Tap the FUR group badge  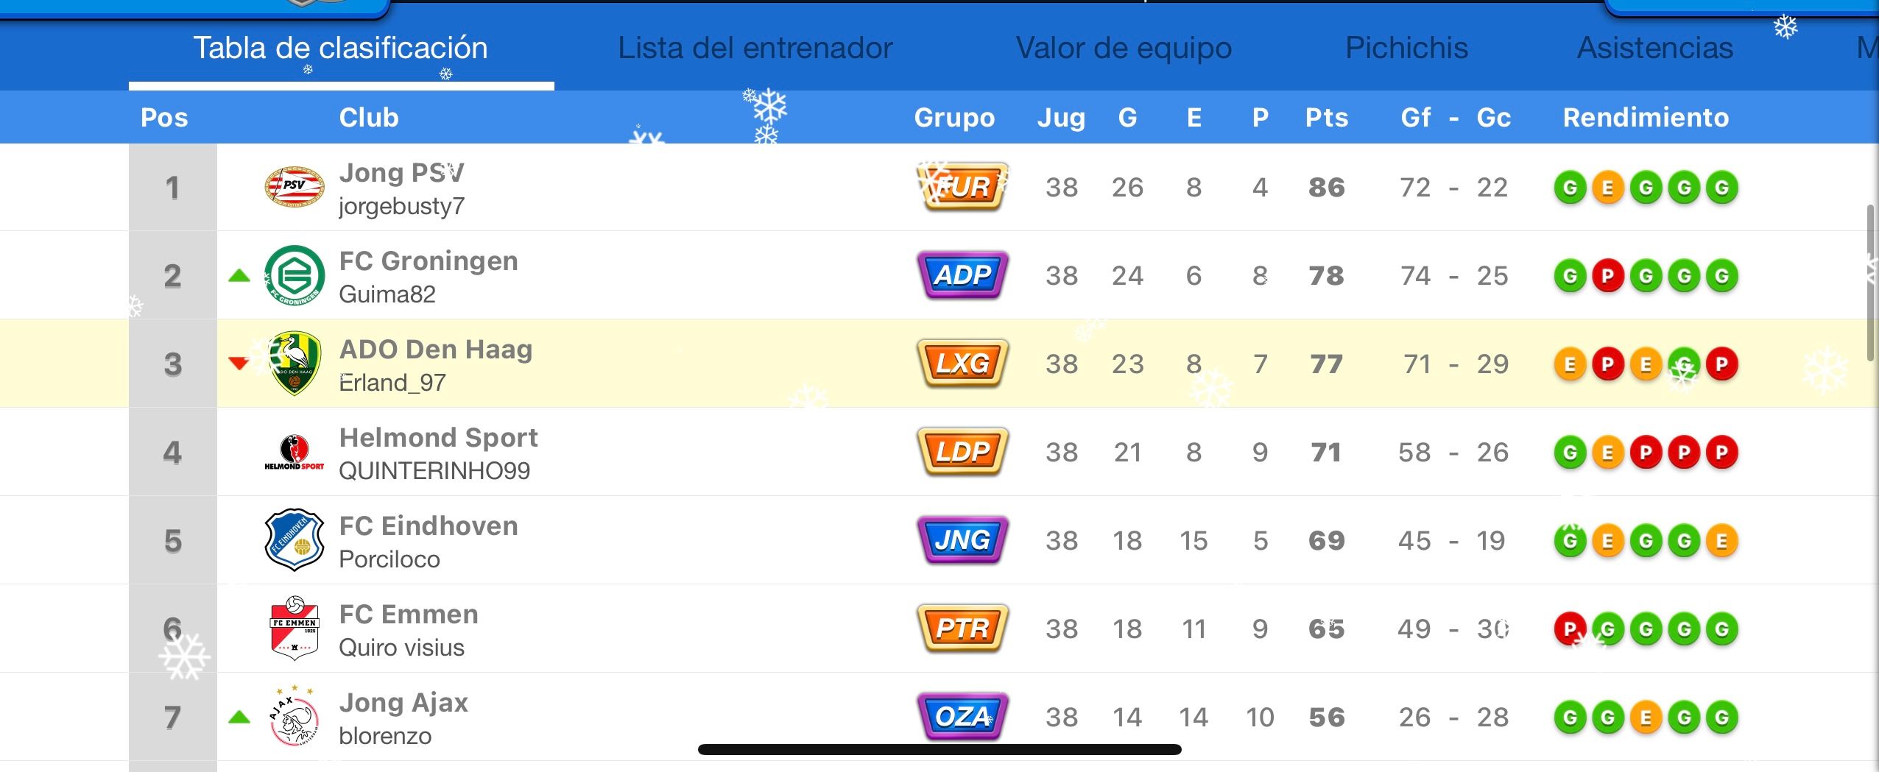[962, 187]
